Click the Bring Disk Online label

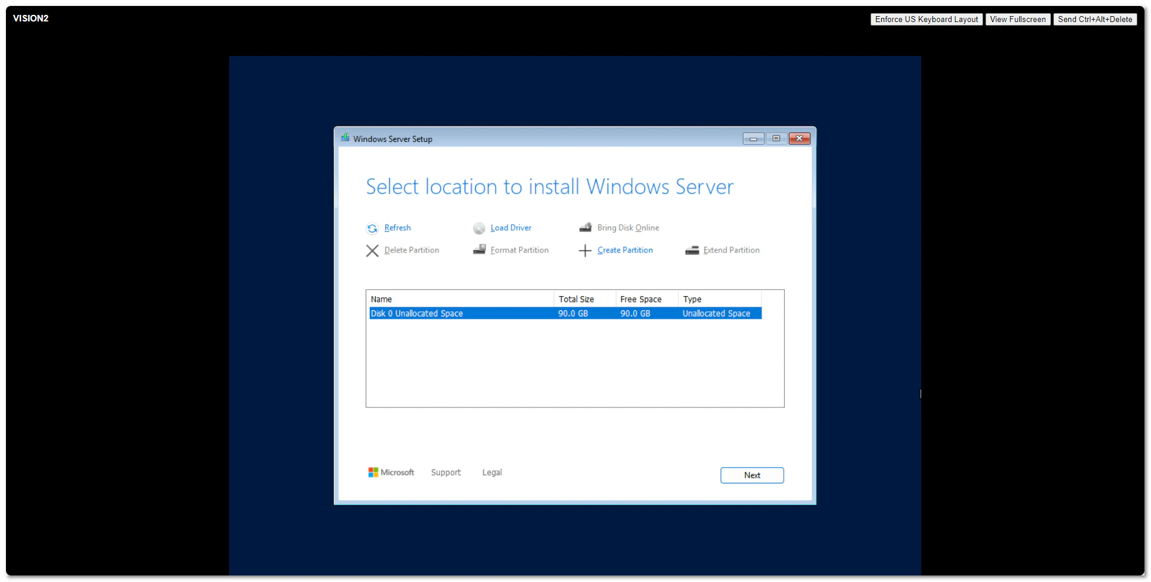coord(628,228)
